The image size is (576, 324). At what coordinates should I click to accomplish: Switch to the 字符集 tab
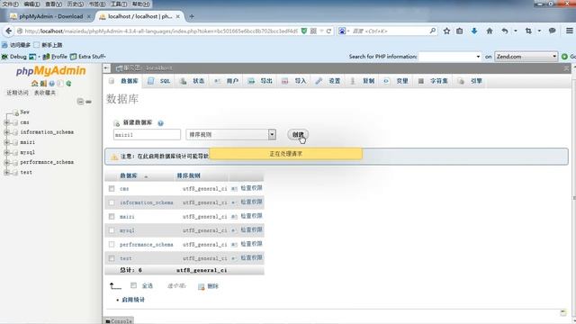coord(433,81)
